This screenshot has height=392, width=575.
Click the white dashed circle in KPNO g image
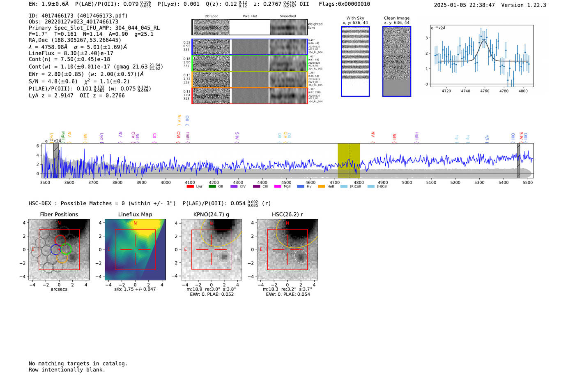tap(224, 257)
